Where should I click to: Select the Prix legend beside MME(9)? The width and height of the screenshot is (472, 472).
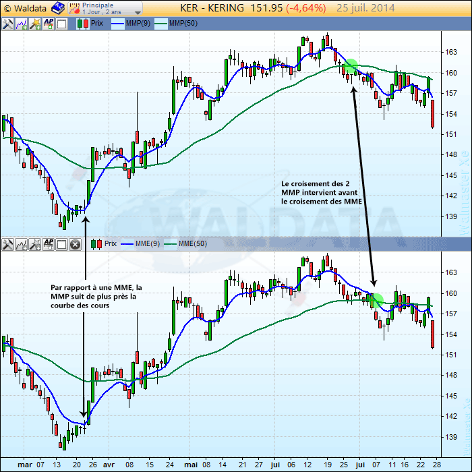click(x=104, y=244)
